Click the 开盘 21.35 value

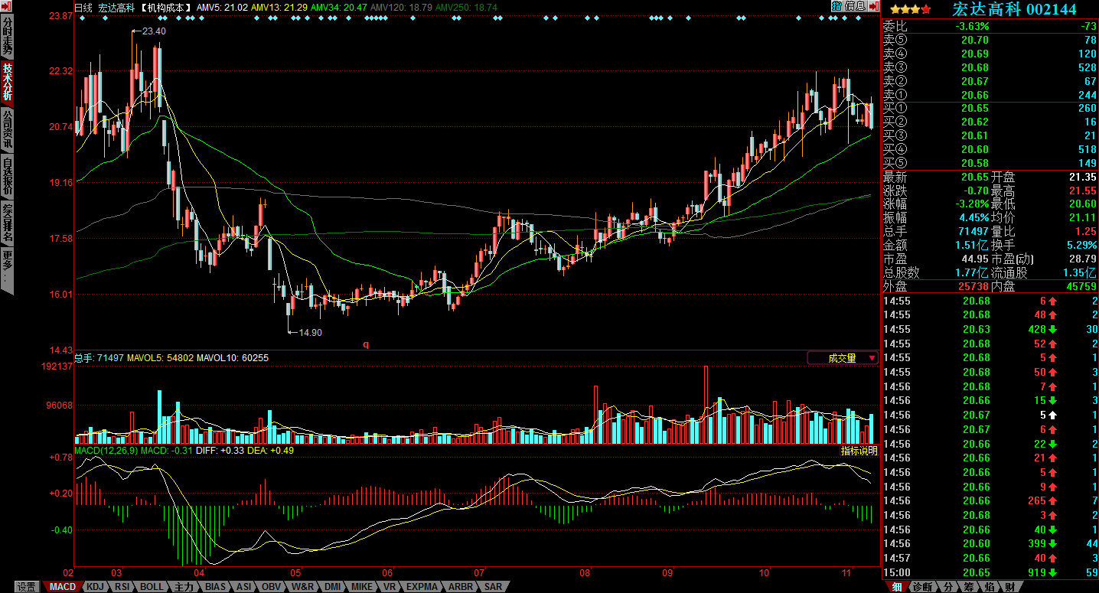tap(1083, 178)
